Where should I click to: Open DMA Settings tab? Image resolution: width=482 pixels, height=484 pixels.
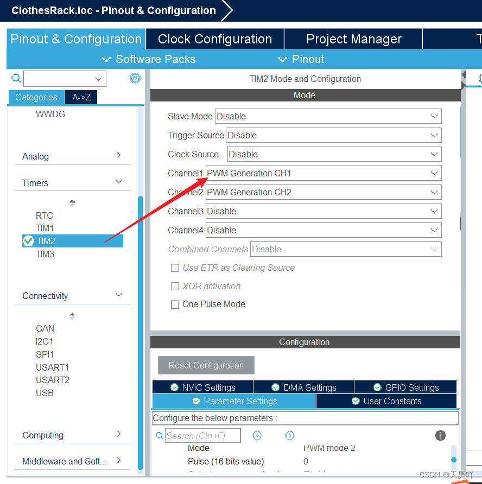[303, 387]
